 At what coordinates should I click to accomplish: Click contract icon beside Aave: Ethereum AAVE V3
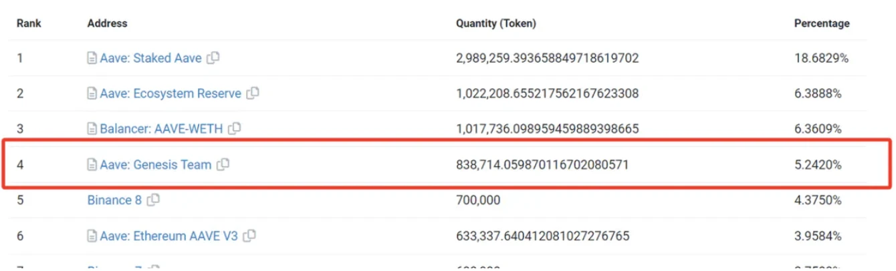click(x=92, y=236)
